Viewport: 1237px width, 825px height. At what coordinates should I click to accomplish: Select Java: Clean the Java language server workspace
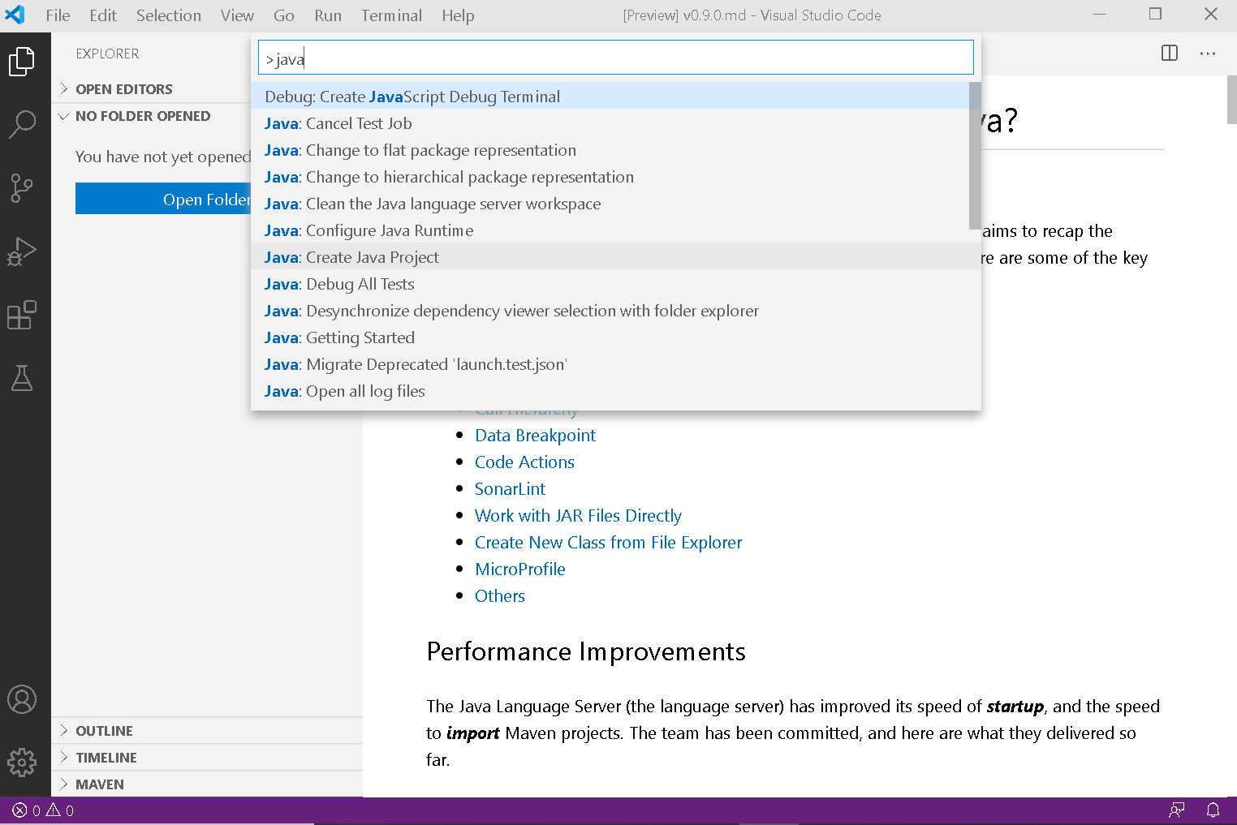tap(610, 204)
